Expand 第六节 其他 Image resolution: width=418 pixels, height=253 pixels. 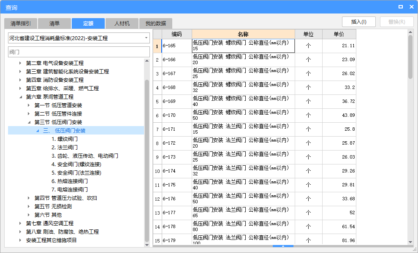[29, 215]
